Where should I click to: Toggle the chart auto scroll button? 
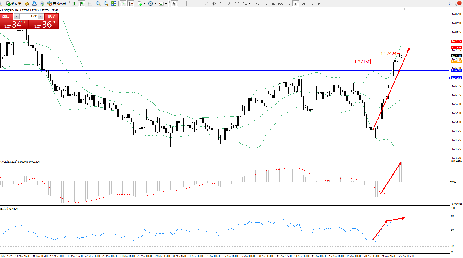(x=123, y=4)
